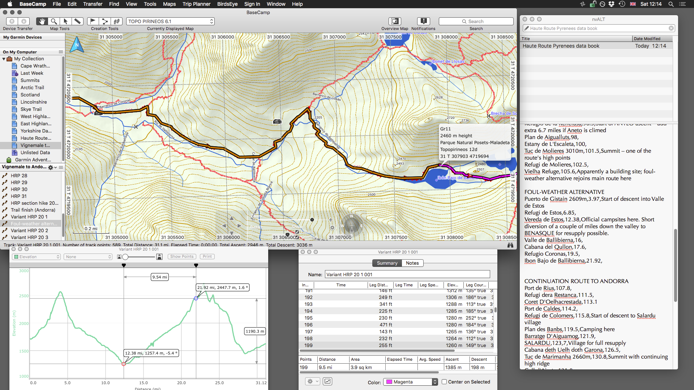Switch to the selection arrow tool
694x390 pixels.
[x=65, y=21]
